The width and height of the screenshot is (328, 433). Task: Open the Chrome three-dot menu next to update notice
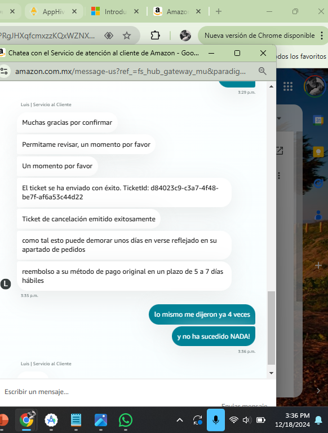pos(322,36)
